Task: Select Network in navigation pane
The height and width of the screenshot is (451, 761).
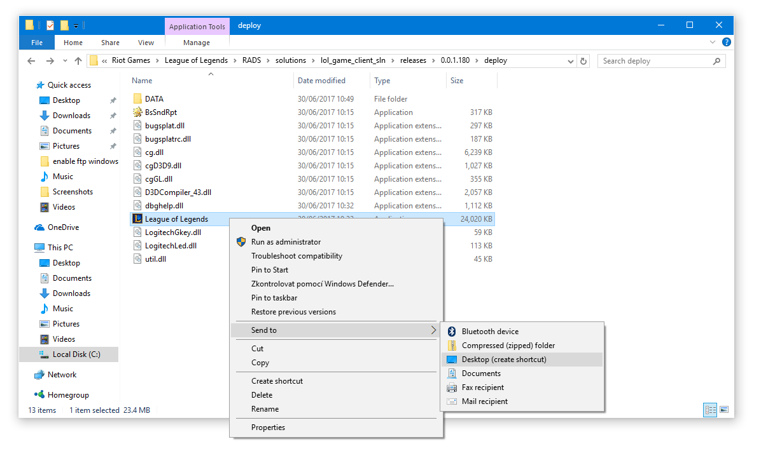Action: 62,375
